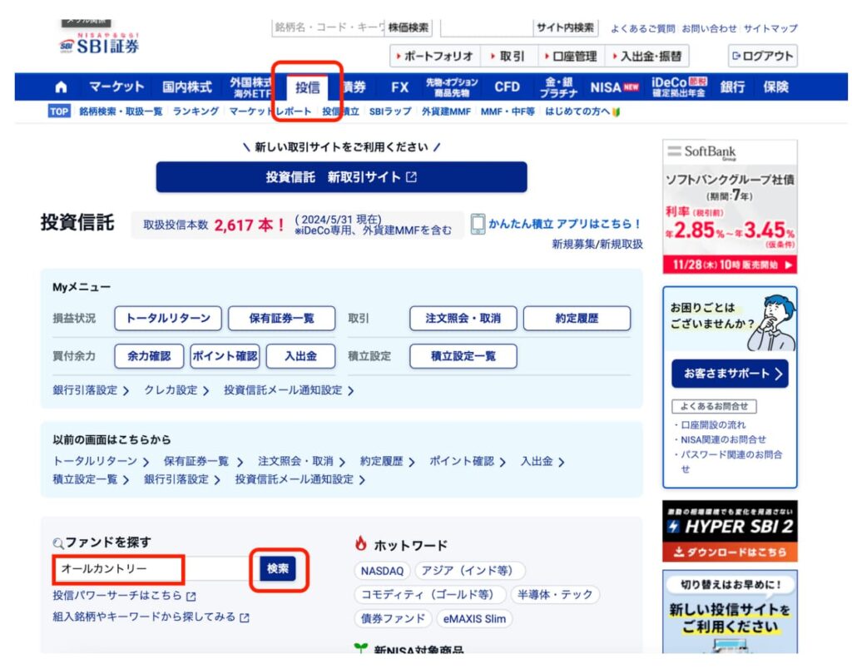Select the NISA navigation tab

(614, 87)
